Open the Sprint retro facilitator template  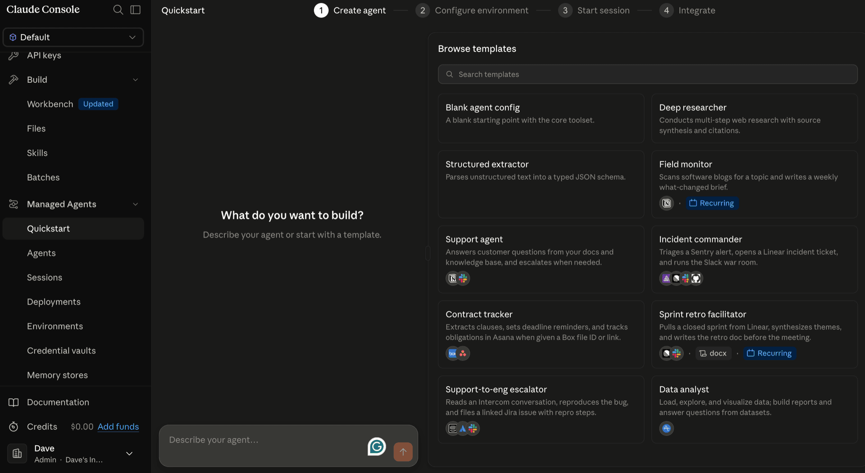click(x=754, y=334)
